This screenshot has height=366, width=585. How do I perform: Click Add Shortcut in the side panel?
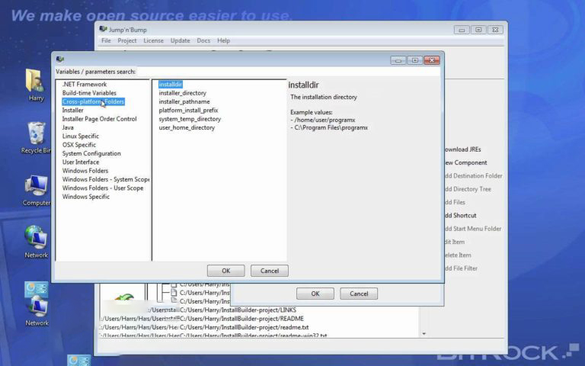[x=460, y=216]
